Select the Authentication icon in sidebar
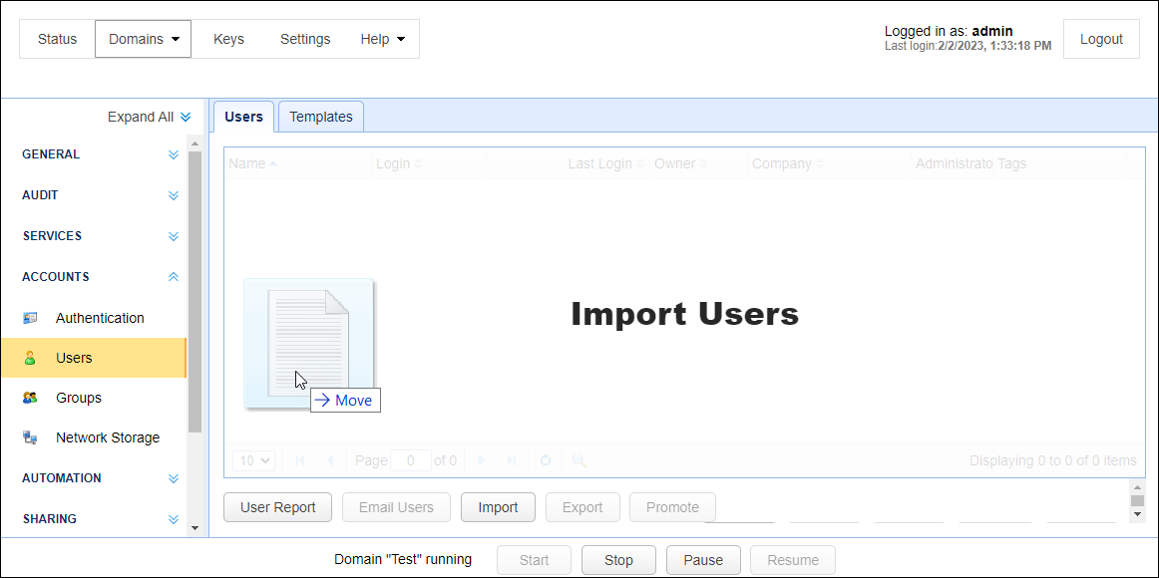 30,317
